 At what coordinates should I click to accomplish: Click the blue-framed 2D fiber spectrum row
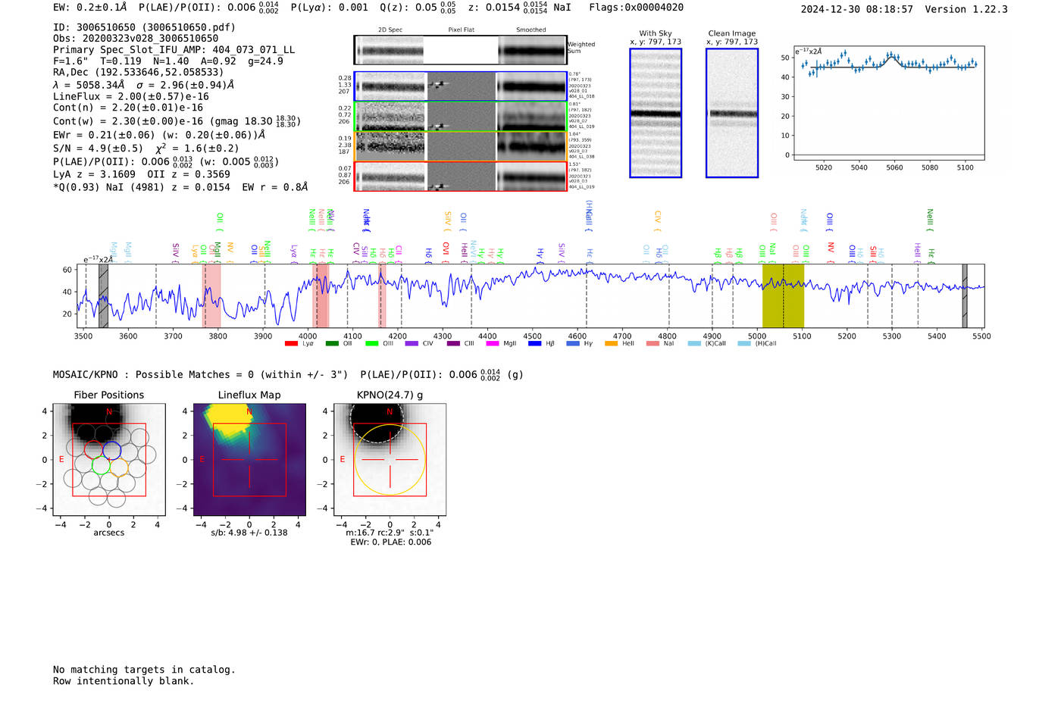460,86
